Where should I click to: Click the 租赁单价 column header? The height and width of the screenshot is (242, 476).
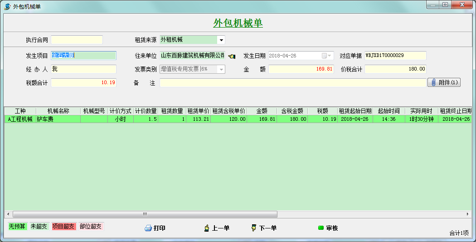[x=198, y=111]
